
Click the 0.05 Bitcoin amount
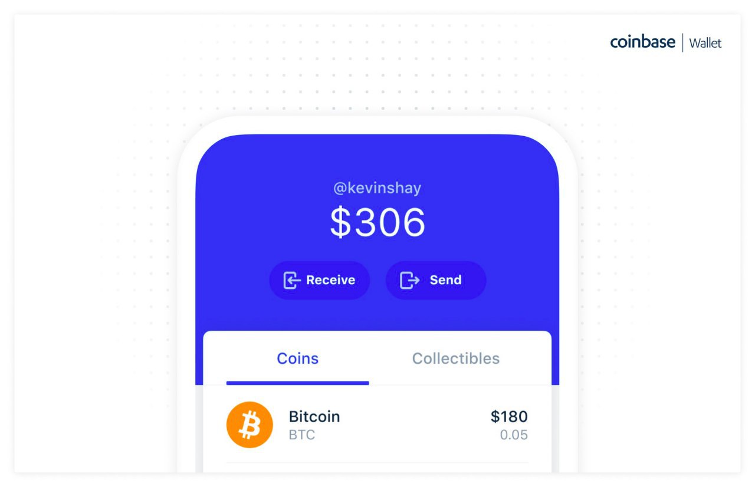point(514,435)
